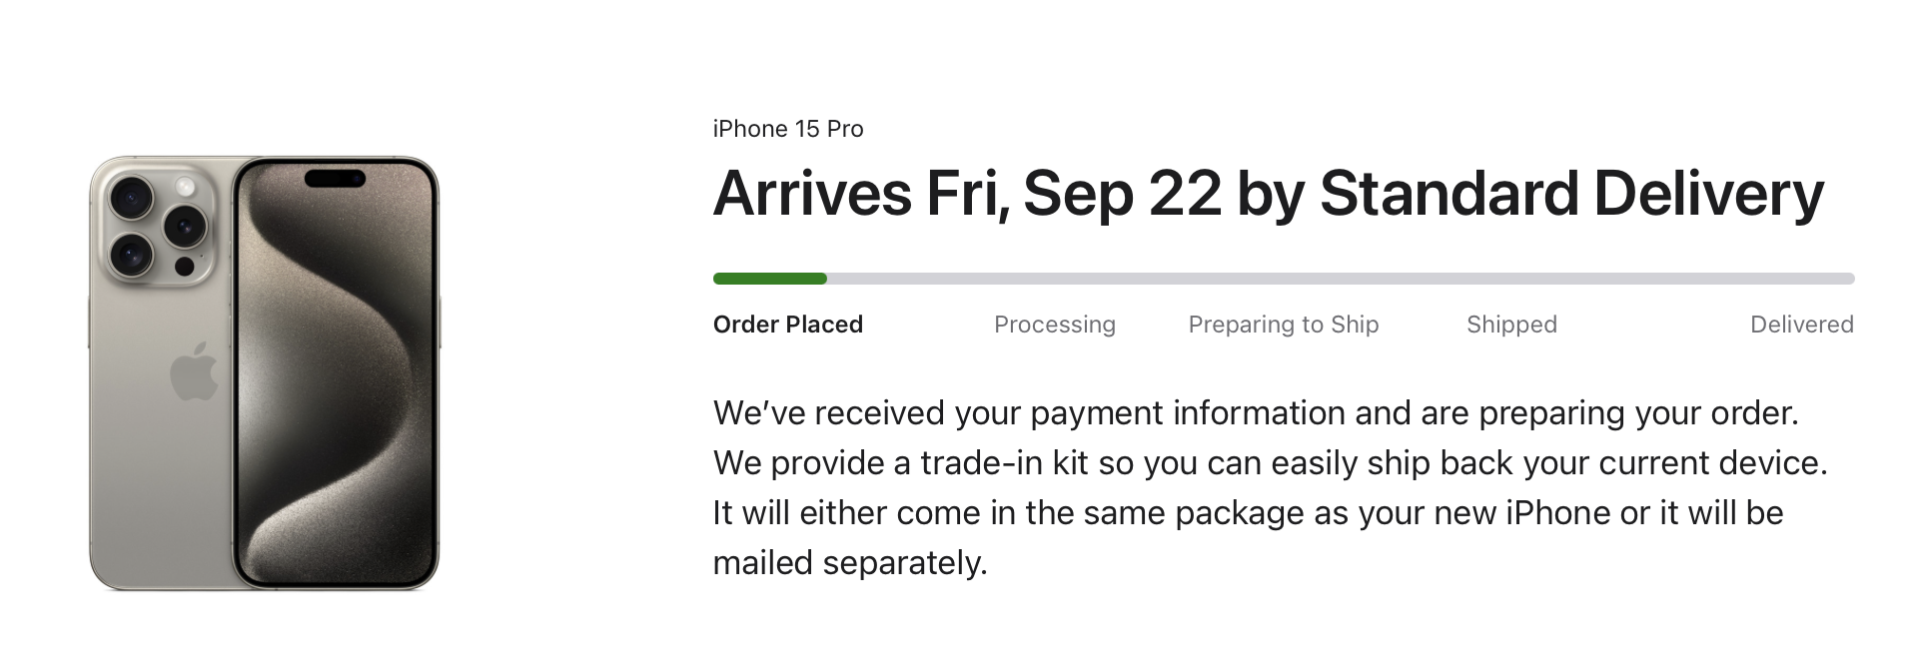1923x672 pixels.
Task: Click the iPhone 15 Pro product image
Action: 265,372
